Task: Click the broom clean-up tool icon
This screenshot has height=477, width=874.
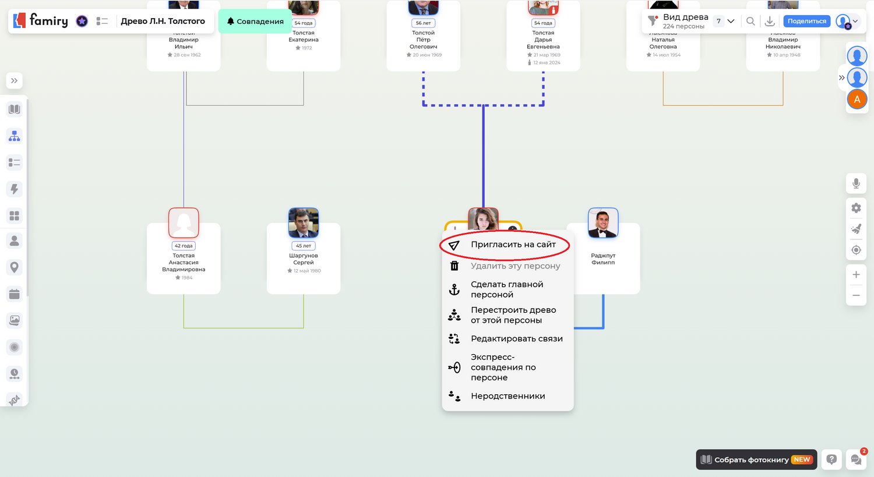Action: [x=856, y=229]
